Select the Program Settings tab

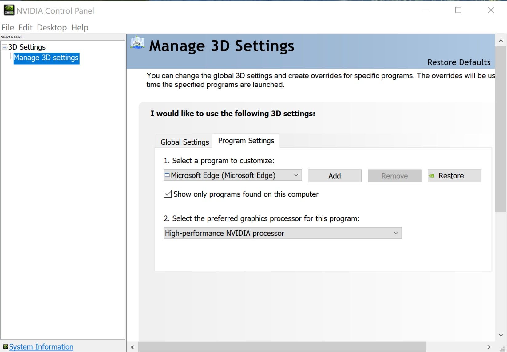[x=246, y=141]
